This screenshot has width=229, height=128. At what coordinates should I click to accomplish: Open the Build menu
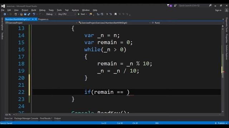click(34, 10)
